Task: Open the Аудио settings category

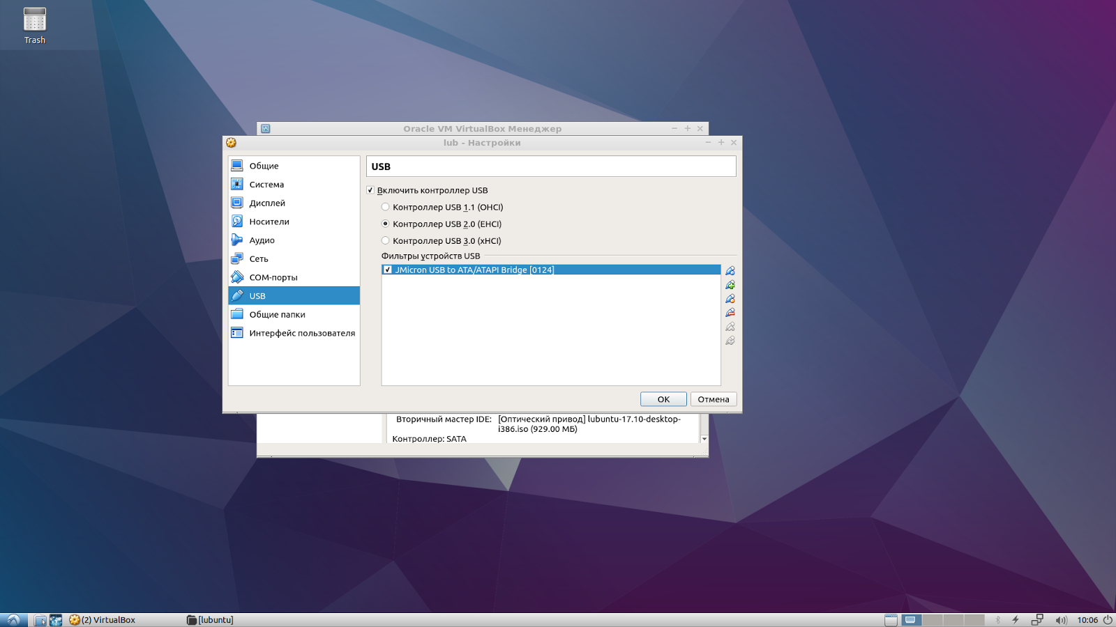Action: 294,240
